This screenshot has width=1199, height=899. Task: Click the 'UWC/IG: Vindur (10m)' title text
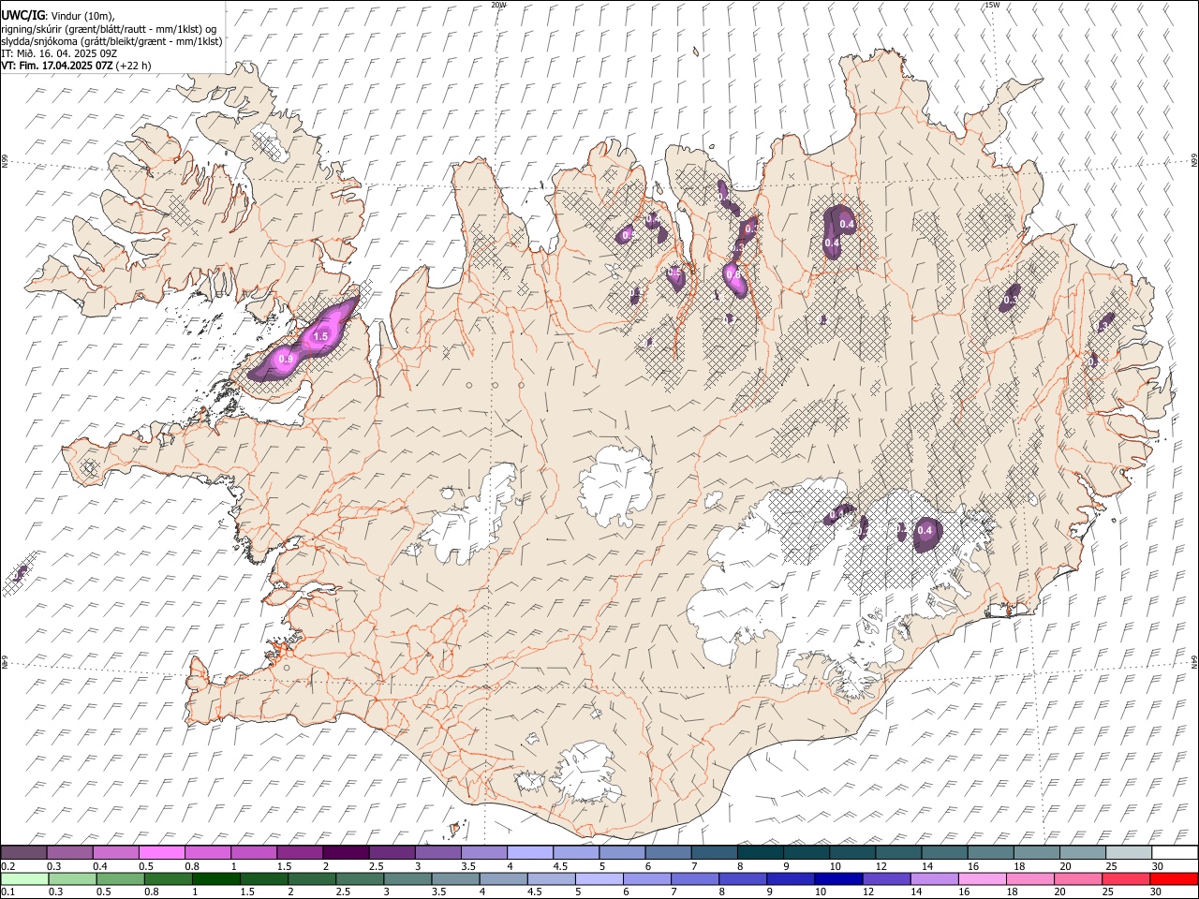(57, 16)
